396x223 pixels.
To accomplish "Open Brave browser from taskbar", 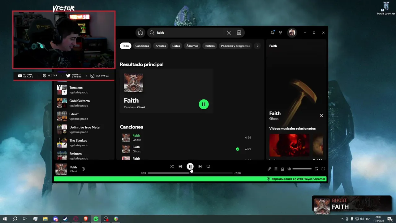I will (x=86, y=219).
